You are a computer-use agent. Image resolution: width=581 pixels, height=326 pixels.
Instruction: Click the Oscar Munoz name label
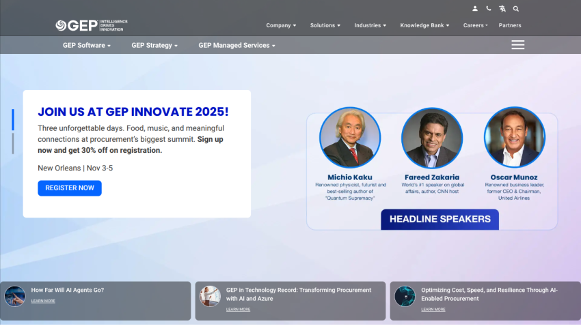tap(514, 177)
